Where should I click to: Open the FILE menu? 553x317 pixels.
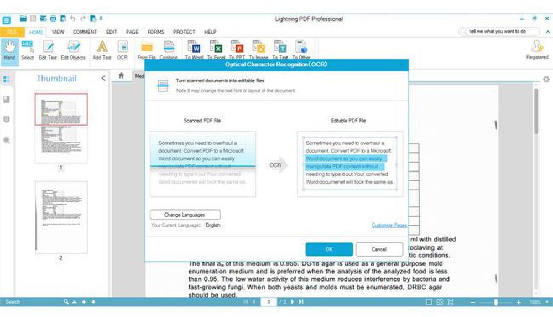pyautogui.click(x=12, y=32)
